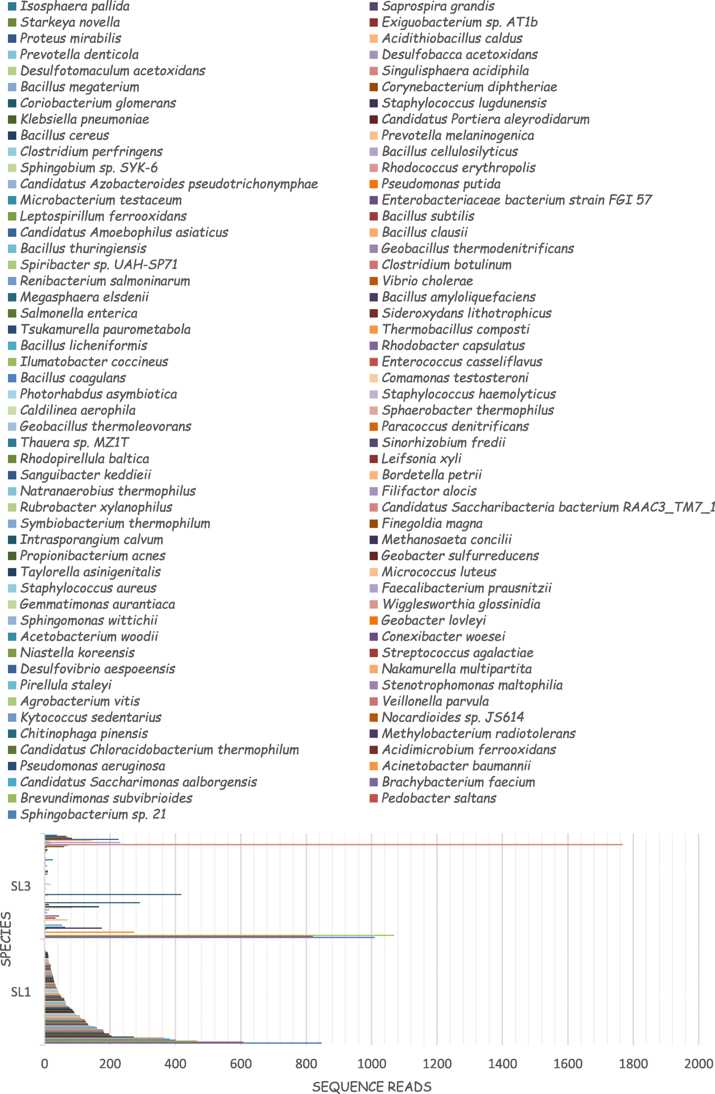Click Bacillus licheniformis legend label
This screenshot has width=715, height=1094.
(x=84, y=346)
